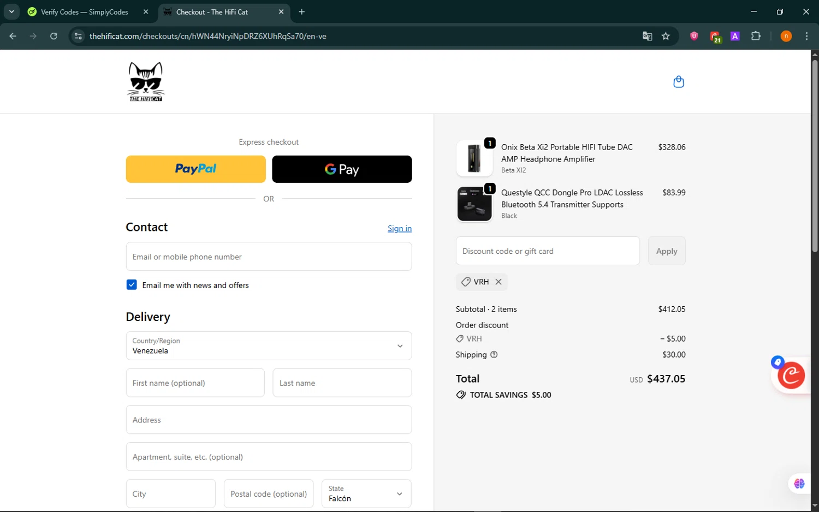Click the colorful brain assistant icon
The width and height of the screenshot is (819, 512).
pos(799,484)
